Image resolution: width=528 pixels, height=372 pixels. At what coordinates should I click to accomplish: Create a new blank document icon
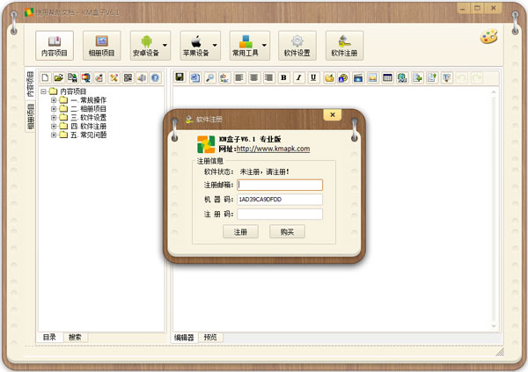45,77
